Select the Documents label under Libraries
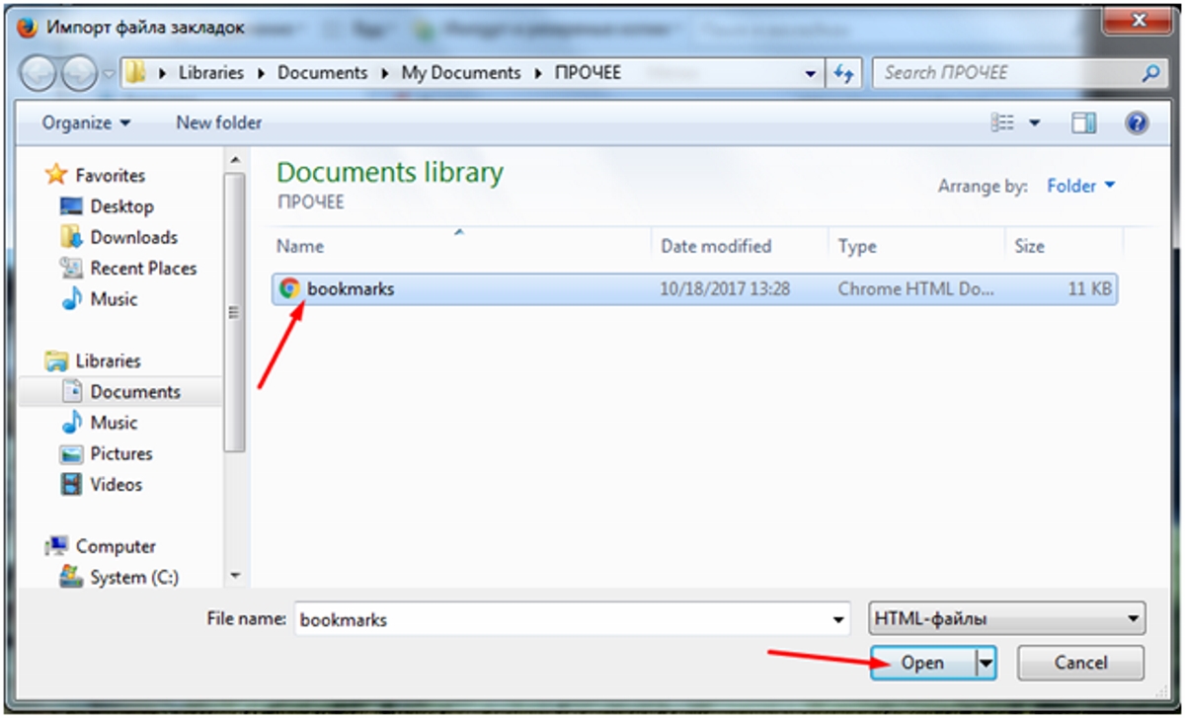This screenshot has width=1185, height=718. 135,391
